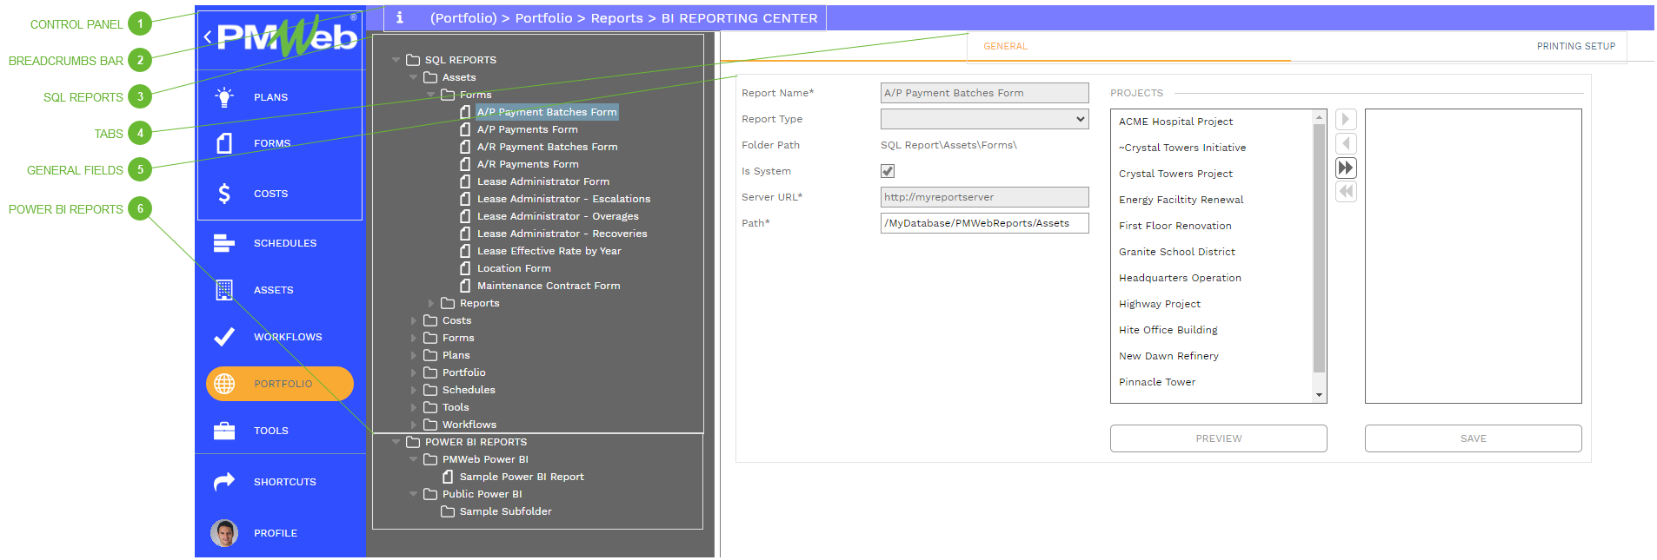The image size is (1657, 560).
Task: Select A/R Payment Batches Form report
Action: pos(547,147)
